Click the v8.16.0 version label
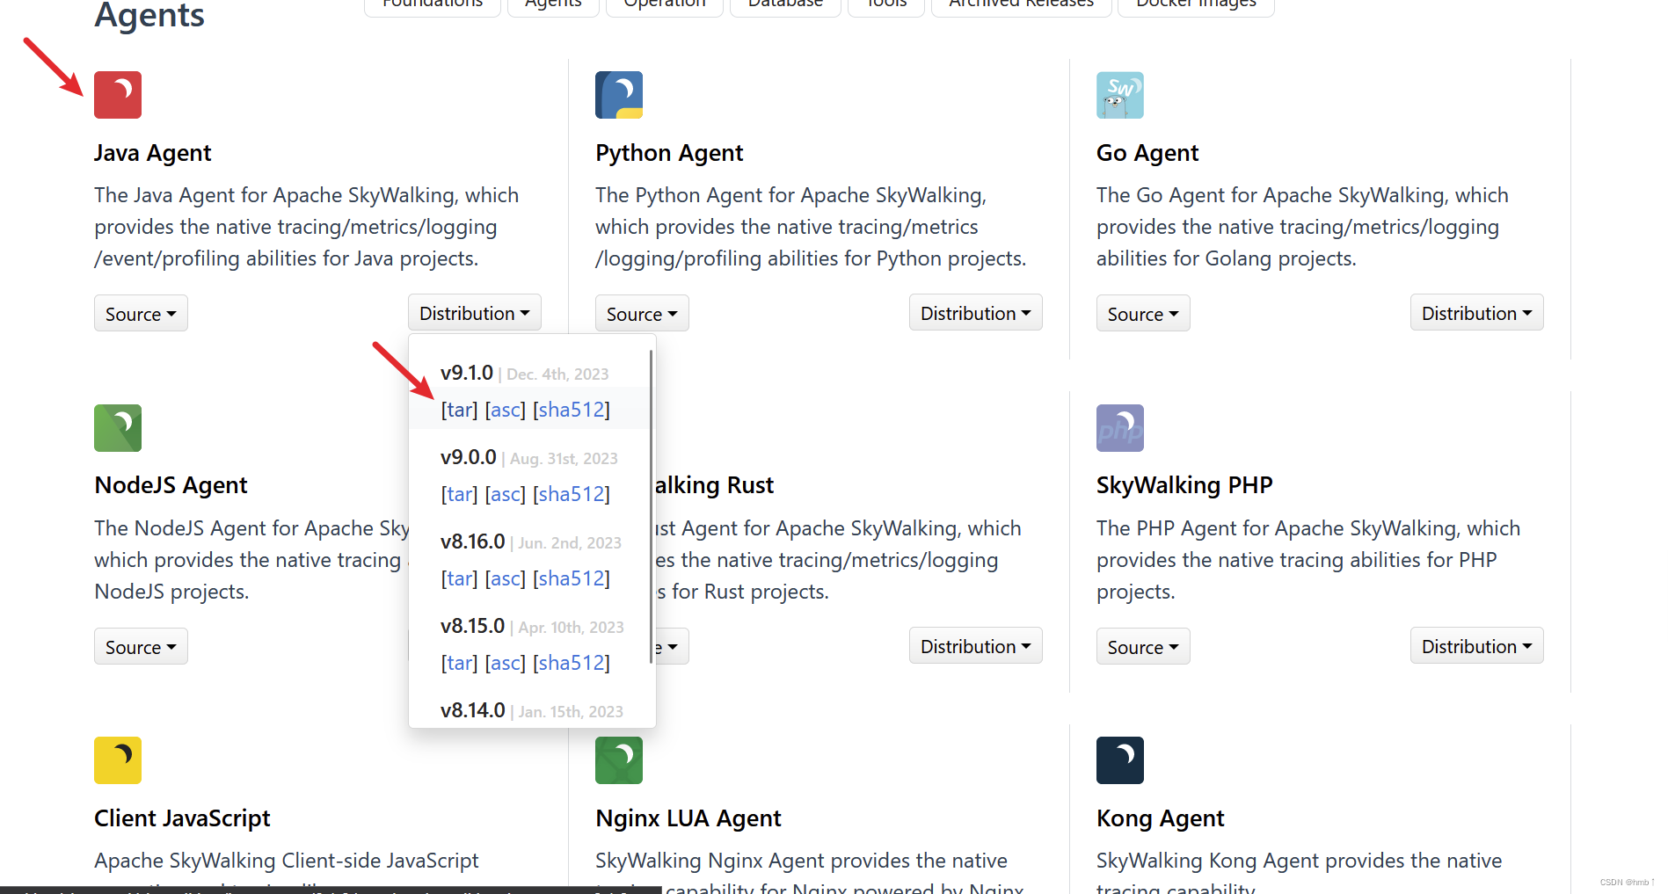The image size is (1668, 894). (473, 541)
